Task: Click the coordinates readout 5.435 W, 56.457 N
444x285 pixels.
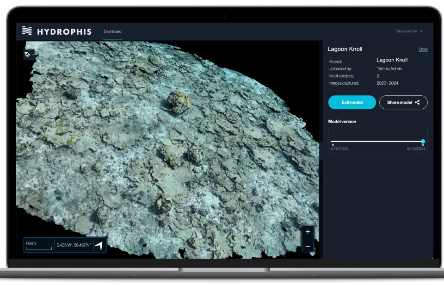Action: pyautogui.click(x=74, y=245)
